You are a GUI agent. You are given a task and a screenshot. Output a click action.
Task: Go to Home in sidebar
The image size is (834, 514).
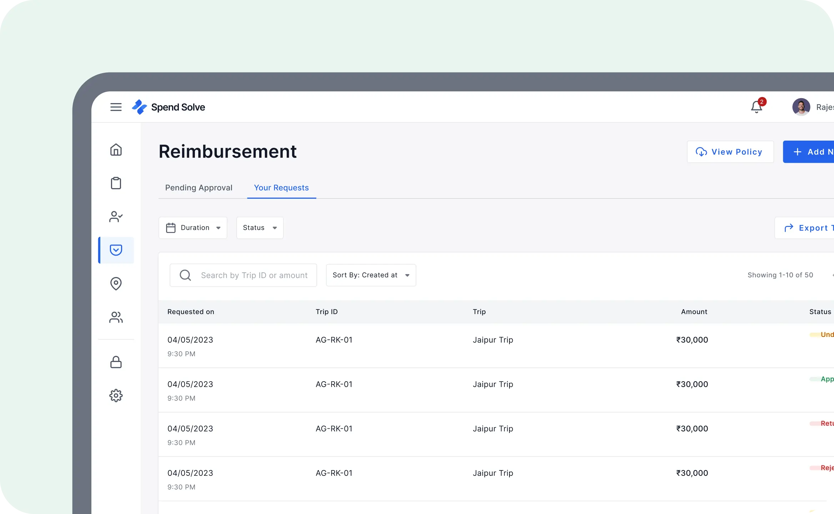(x=116, y=150)
